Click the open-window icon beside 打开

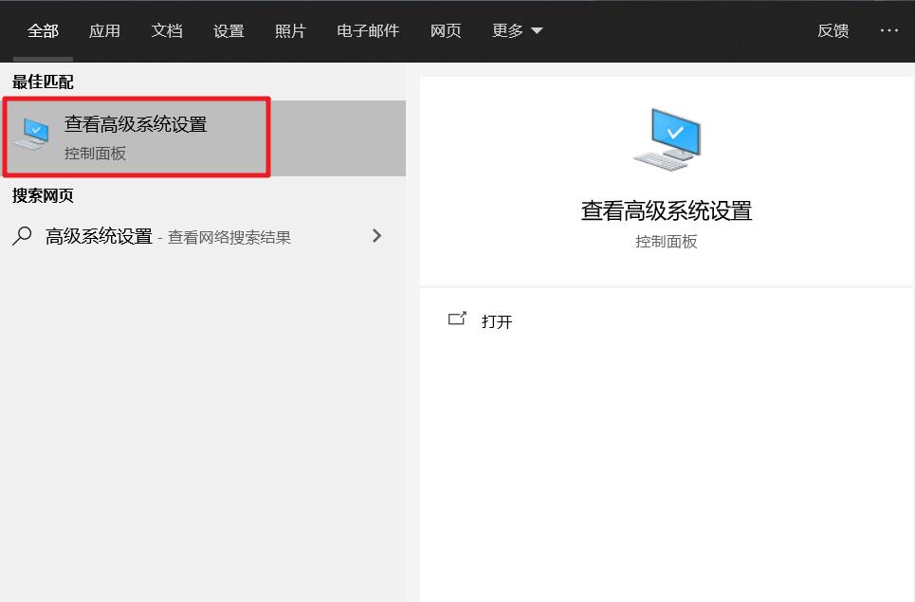tap(457, 319)
